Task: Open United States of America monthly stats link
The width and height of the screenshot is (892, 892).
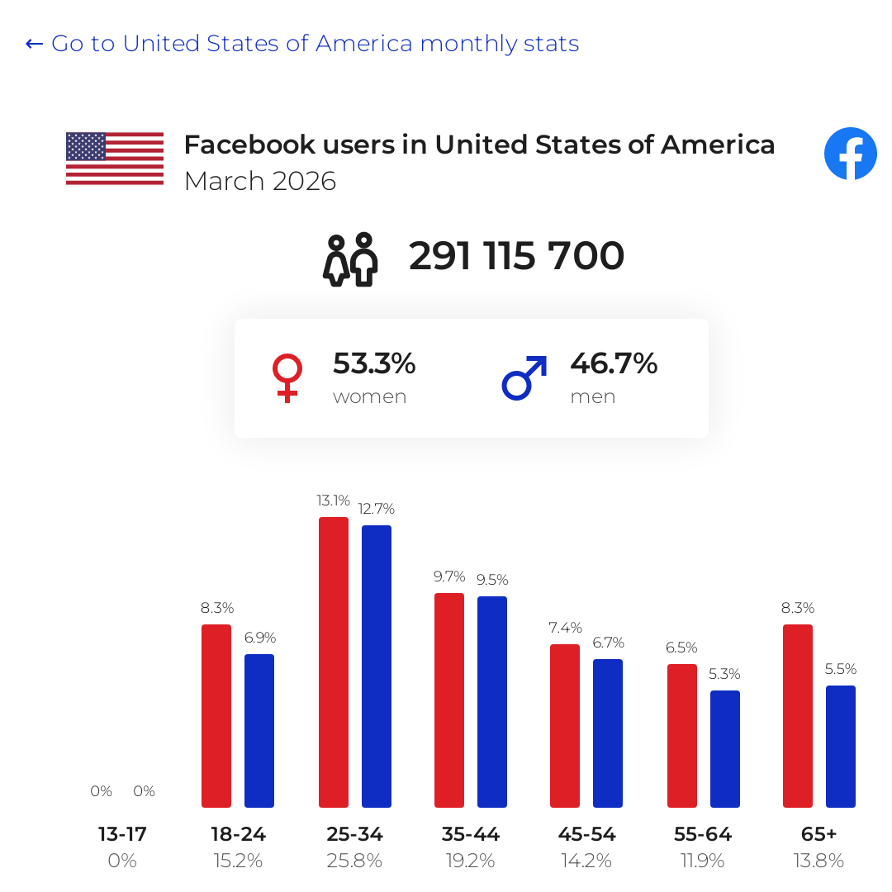Action: pyautogui.click(x=316, y=43)
